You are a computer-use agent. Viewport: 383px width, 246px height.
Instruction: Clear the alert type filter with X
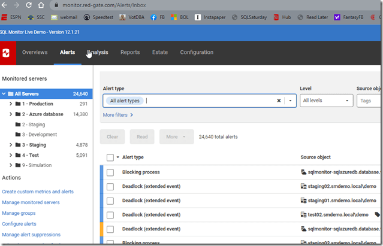(x=279, y=101)
